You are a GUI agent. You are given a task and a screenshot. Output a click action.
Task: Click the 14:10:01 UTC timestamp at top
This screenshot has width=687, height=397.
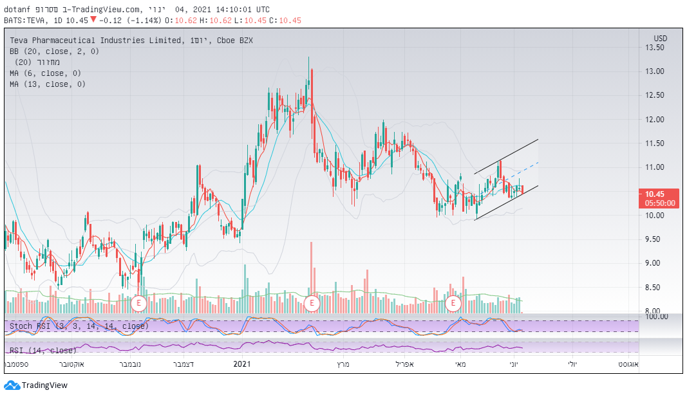coord(243,9)
